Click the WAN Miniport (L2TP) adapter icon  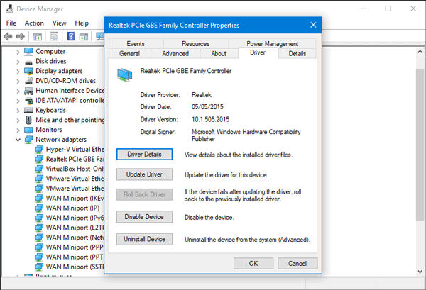pyautogui.click(x=39, y=228)
